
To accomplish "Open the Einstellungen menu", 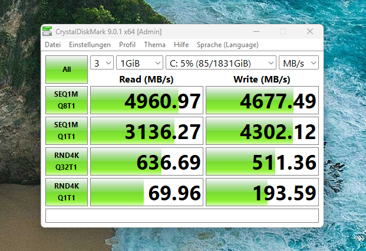I will [x=90, y=45].
